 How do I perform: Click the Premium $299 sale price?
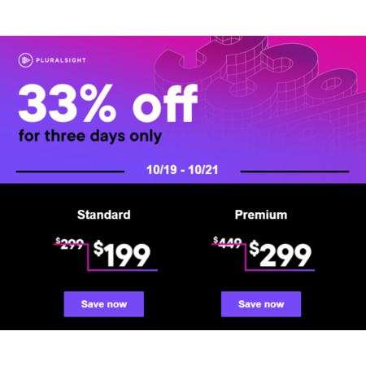point(280,254)
